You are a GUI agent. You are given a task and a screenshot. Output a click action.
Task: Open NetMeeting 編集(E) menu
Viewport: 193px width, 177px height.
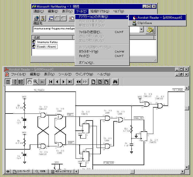point(53,11)
